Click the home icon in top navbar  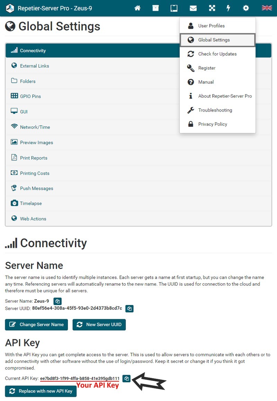[137, 8]
